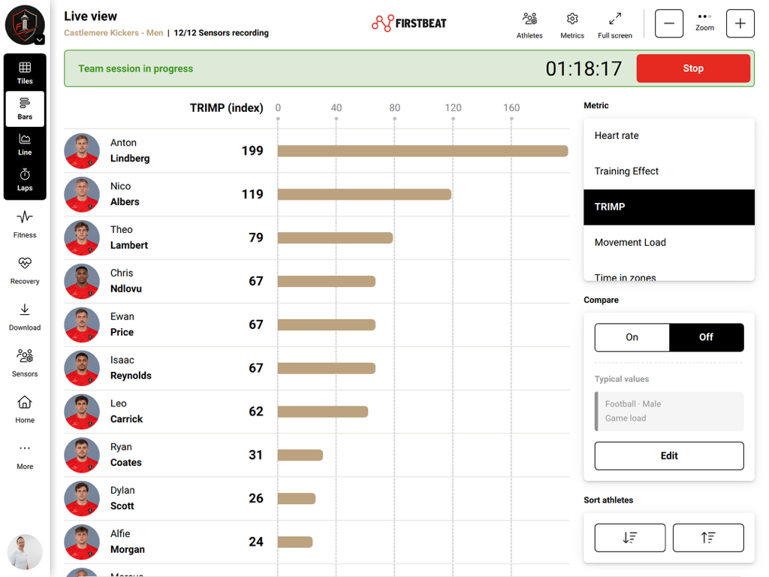Sort athletes in ascending order
769x577 pixels.
(x=708, y=537)
